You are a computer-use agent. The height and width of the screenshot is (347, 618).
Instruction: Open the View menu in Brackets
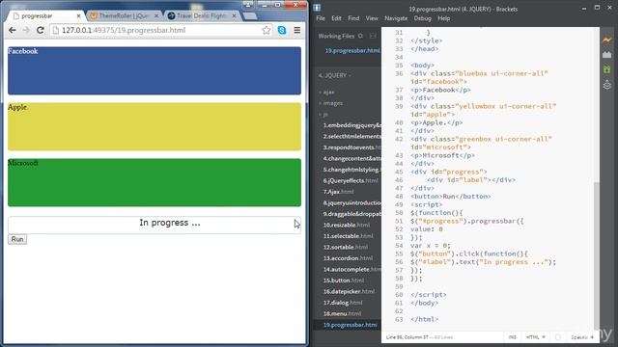(372, 18)
